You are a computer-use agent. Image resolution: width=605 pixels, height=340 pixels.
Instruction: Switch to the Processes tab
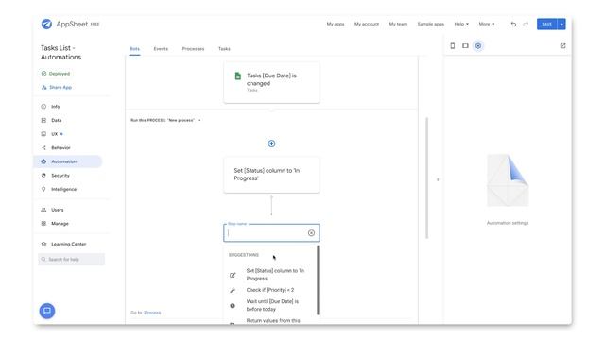click(x=193, y=49)
